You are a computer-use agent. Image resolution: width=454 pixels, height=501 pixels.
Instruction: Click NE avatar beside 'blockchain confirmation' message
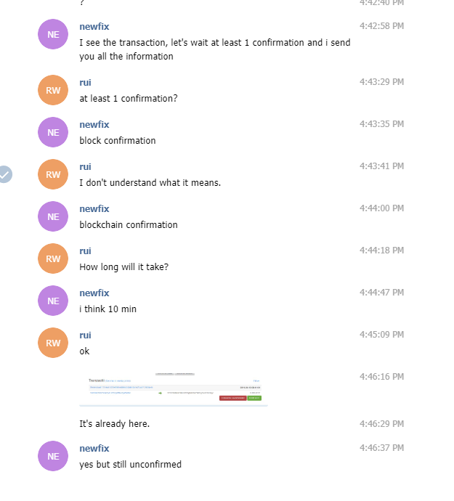coord(53,216)
